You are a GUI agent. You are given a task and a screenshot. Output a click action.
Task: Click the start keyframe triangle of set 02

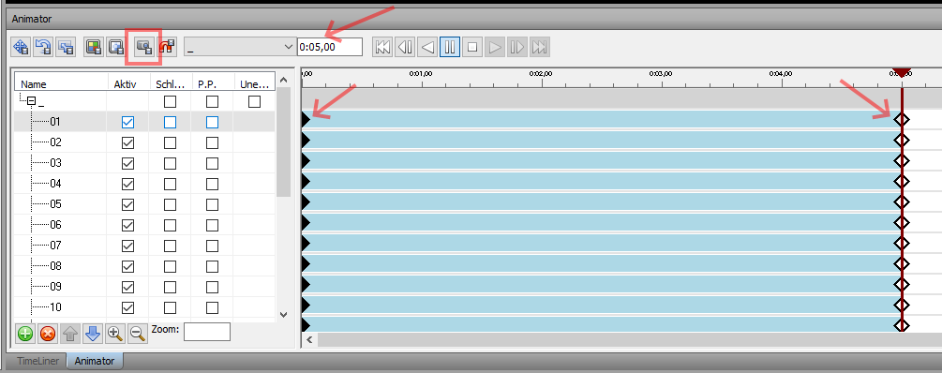tap(306, 141)
